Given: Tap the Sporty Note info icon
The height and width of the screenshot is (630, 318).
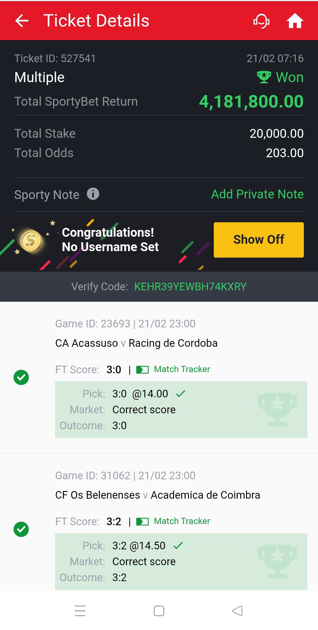Looking at the screenshot, I should [93, 194].
